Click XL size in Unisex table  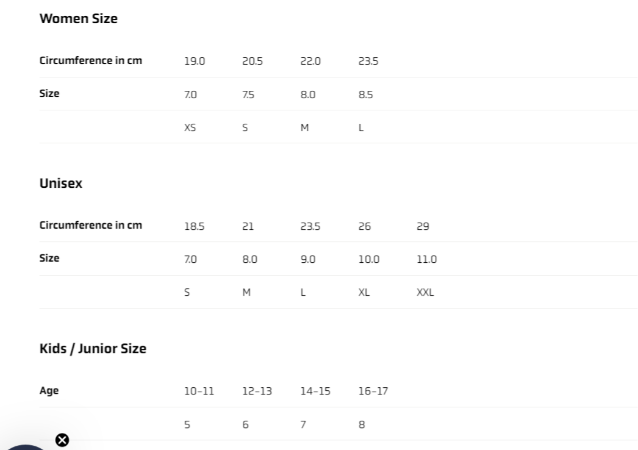(x=364, y=293)
